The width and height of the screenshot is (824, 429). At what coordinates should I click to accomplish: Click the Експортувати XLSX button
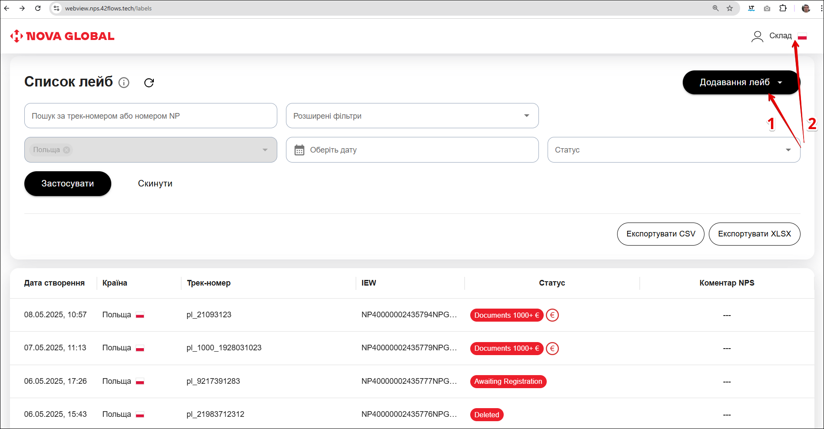coord(754,234)
